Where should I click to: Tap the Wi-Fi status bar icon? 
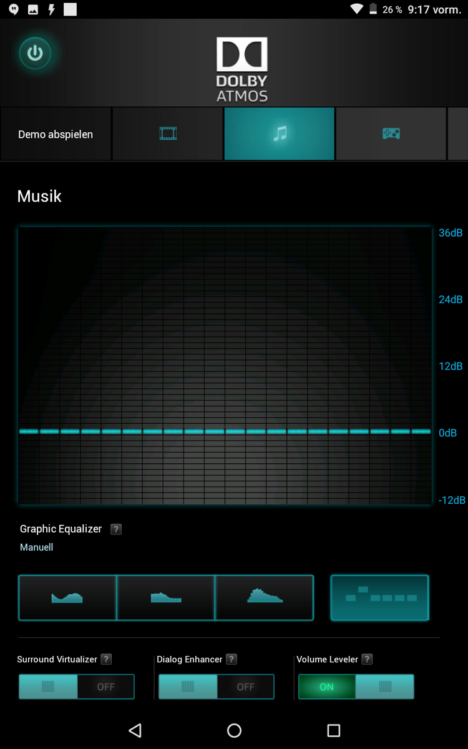(357, 9)
